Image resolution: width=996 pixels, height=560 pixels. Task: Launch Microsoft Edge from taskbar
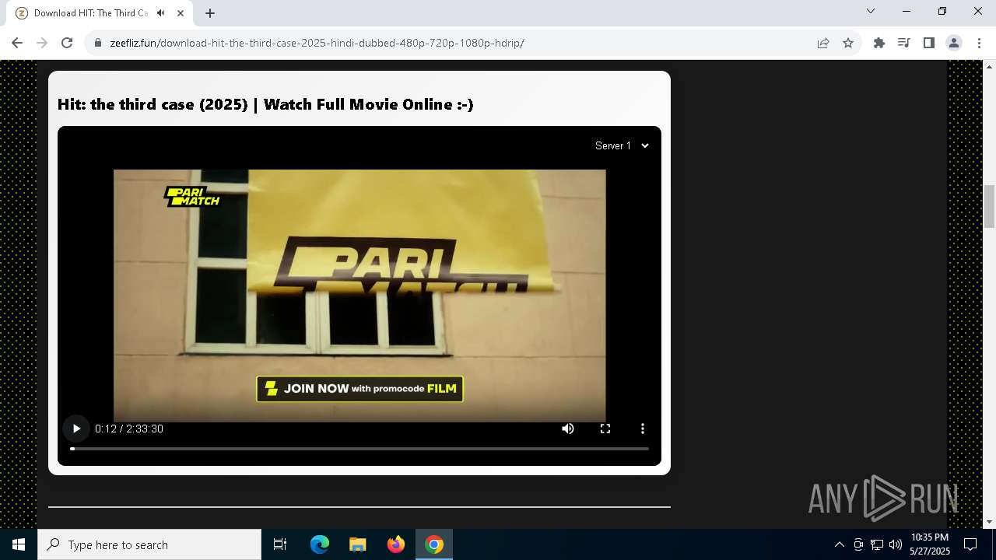(320, 544)
